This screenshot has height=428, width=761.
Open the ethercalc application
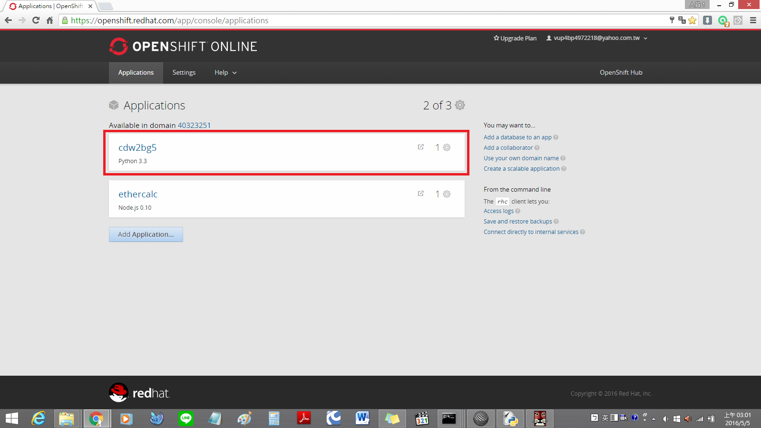coord(138,194)
